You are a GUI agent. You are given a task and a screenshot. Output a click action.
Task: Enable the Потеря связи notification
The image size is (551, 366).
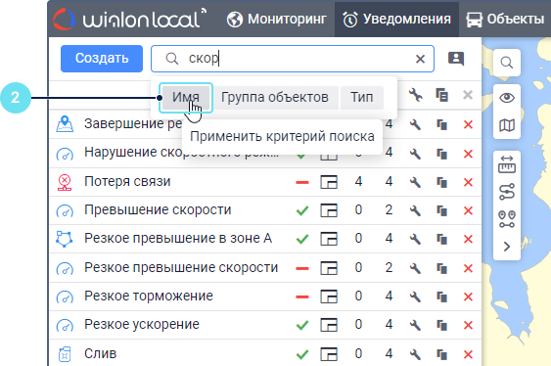302,182
